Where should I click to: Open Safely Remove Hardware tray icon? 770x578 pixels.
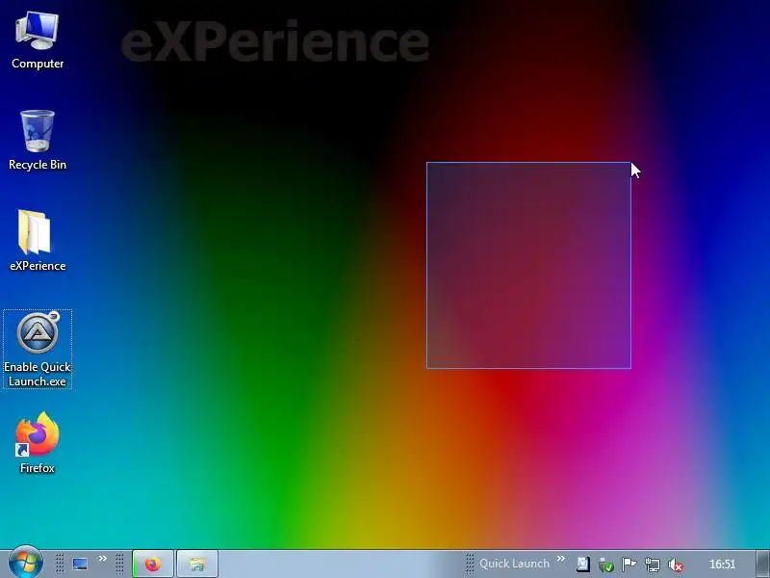tap(606, 565)
